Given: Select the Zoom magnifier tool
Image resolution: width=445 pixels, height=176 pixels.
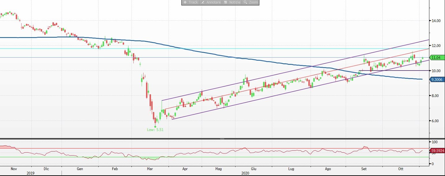Looking at the screenshot, I should [250, 2].
